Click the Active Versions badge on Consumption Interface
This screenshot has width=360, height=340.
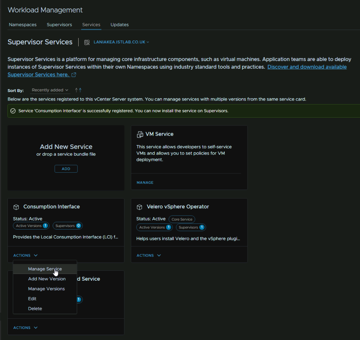(x=31, y=226)
